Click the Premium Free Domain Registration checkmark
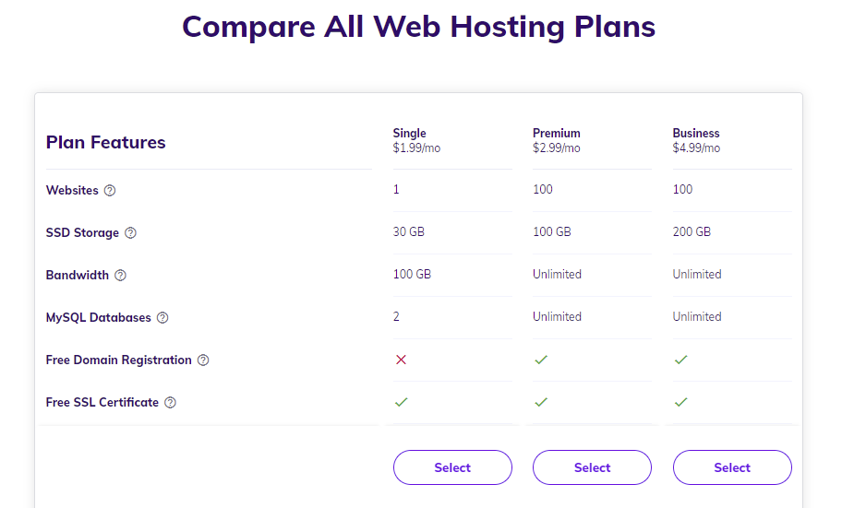This screenshot has height=508, width=842. click(x=541, y=360)
